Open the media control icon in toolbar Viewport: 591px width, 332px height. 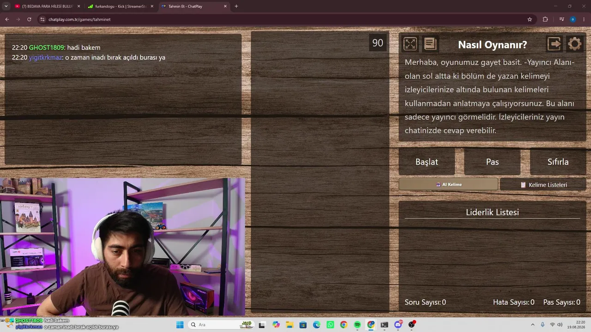561,19
